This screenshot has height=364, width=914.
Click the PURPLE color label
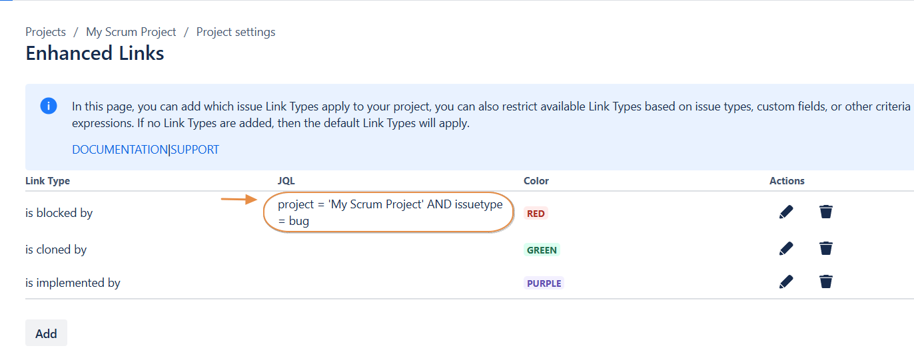point(544,283)
